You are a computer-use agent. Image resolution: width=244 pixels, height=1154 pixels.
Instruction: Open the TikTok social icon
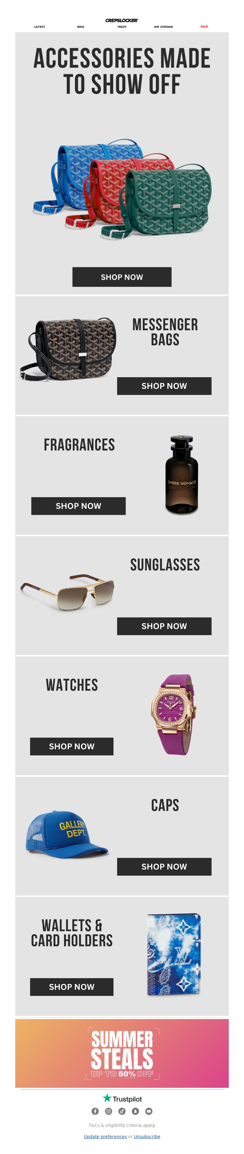122,1111
